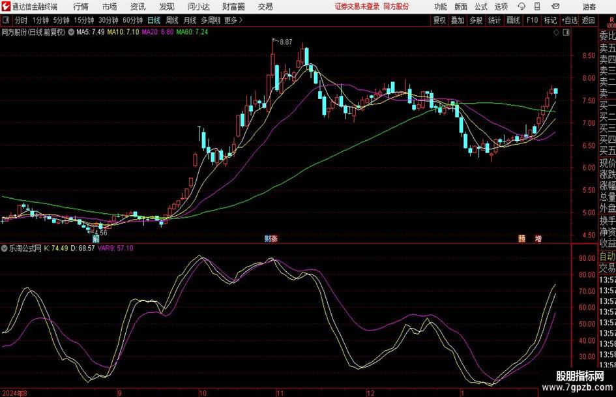This screenshot has width=616, height=397.
Task: Click the 涨 event marker below the candles
Action: pyautogui.click(x=274, y=239)
